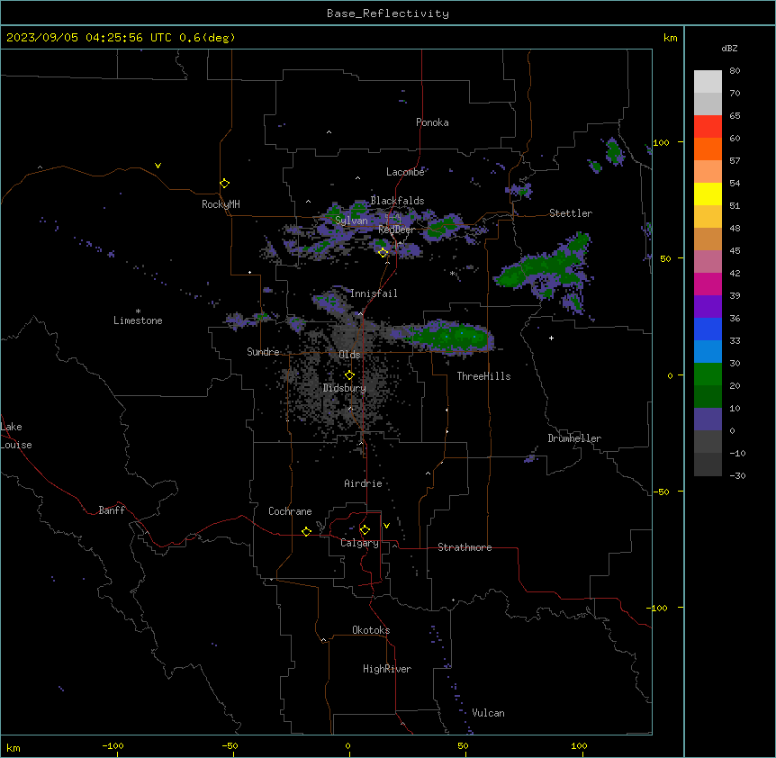Click the dBZ legend heading
This screenshot has height=758, width=776.
coord(729,49)
